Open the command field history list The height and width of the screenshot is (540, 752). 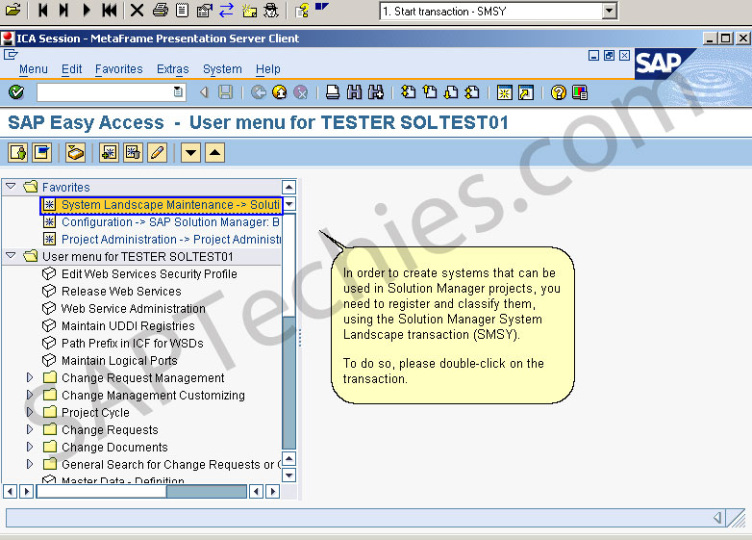click(178, 91)
